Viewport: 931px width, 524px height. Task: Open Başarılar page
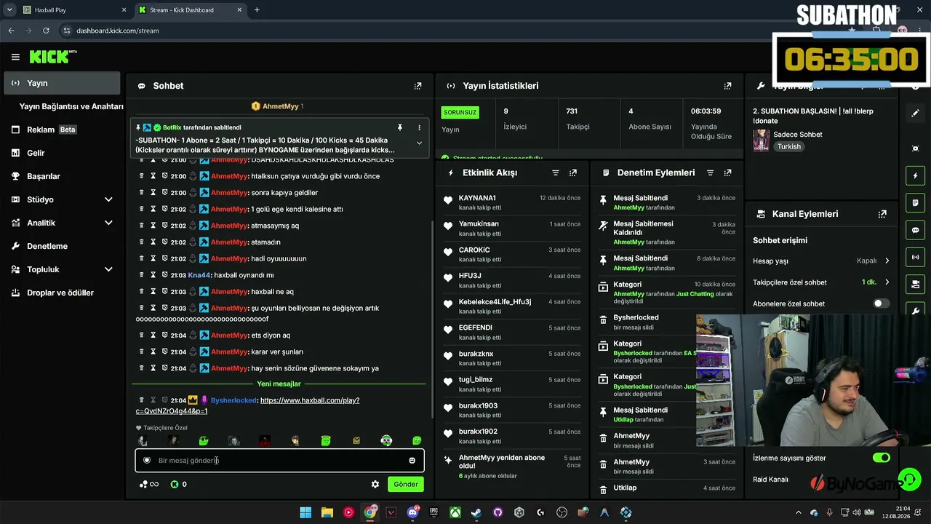pyautogui.click(x=62, y=176)
